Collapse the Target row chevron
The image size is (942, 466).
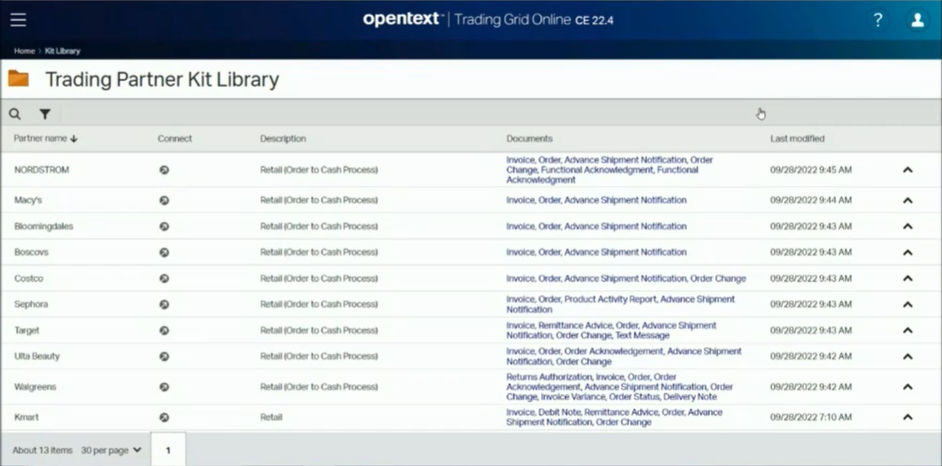pyautogui.click(x=908, y=330)
